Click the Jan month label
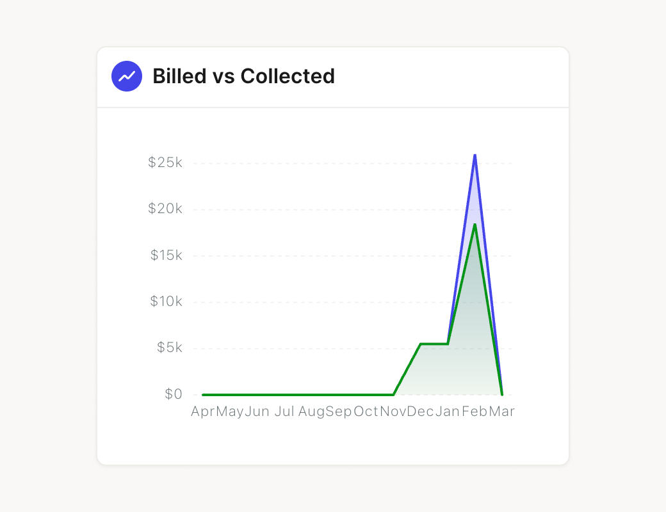Viewport: 666px width, 512px height. (448, 412)
